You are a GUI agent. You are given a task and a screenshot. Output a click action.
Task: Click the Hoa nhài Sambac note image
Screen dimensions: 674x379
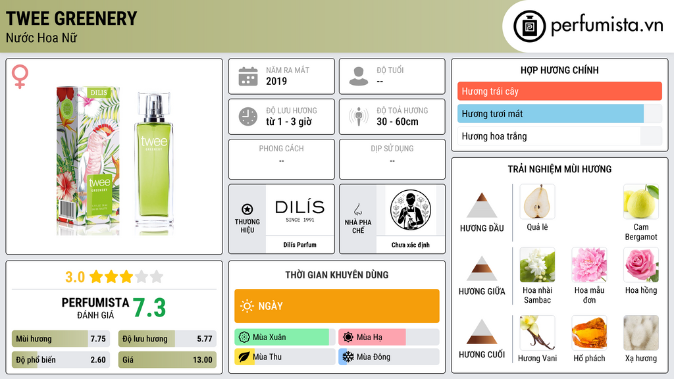pyautogui.click(x=537, y=265)
